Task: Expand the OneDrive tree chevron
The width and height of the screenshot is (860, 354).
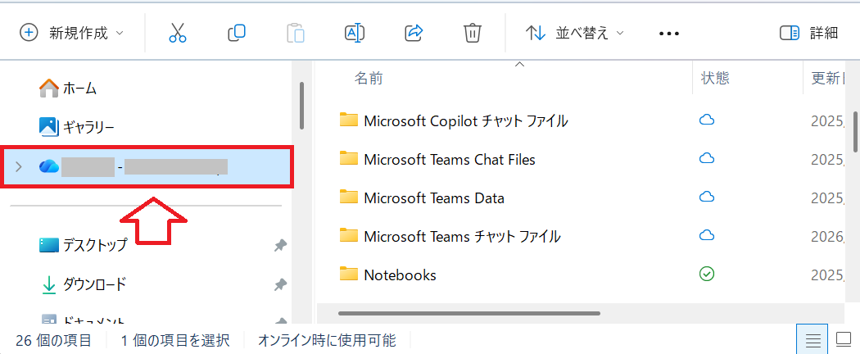Action: [19, 166]
